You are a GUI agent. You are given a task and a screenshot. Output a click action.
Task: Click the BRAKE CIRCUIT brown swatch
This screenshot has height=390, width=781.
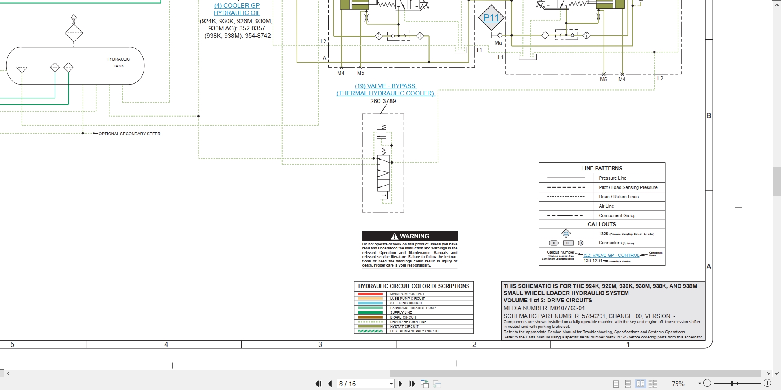(370, 317)
